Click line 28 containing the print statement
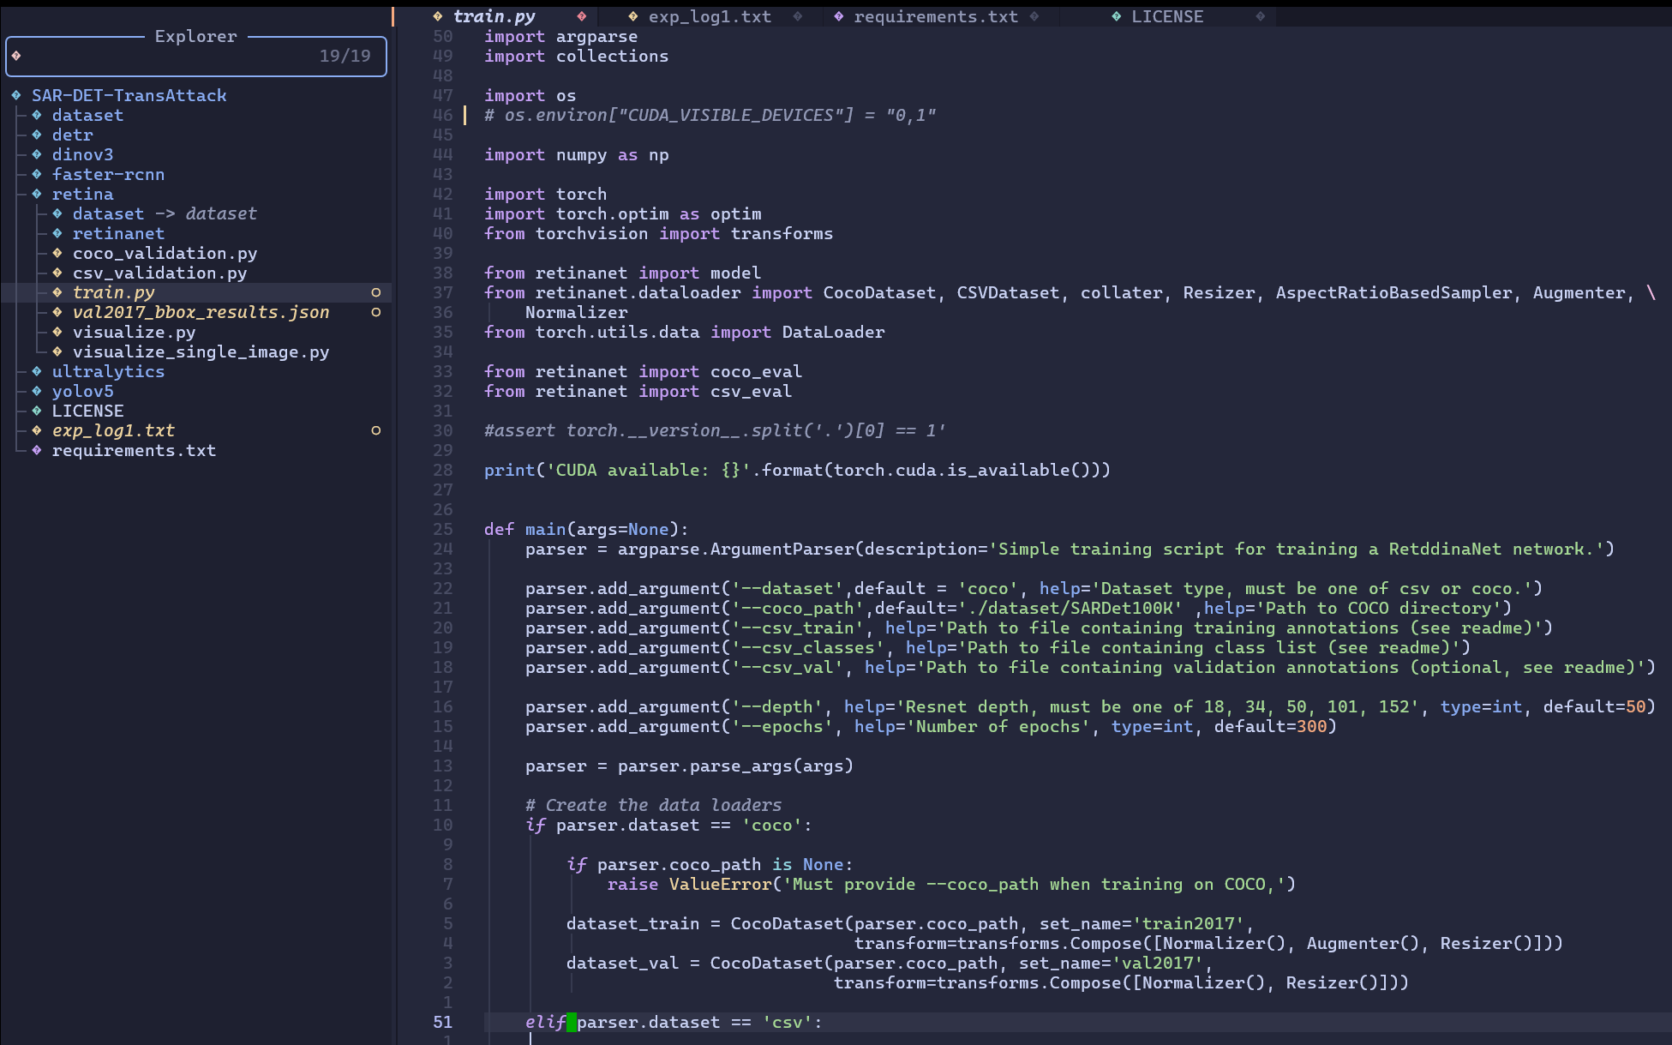1672x1045 pixels. click(x=796, y=470)
